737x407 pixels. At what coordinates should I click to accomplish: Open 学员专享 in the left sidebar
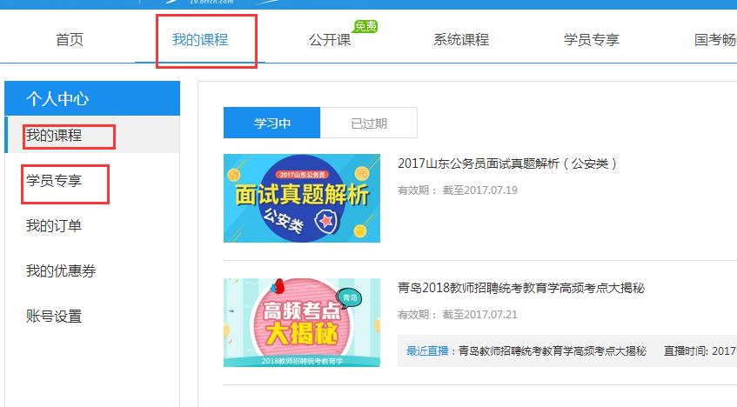point(54,181)
